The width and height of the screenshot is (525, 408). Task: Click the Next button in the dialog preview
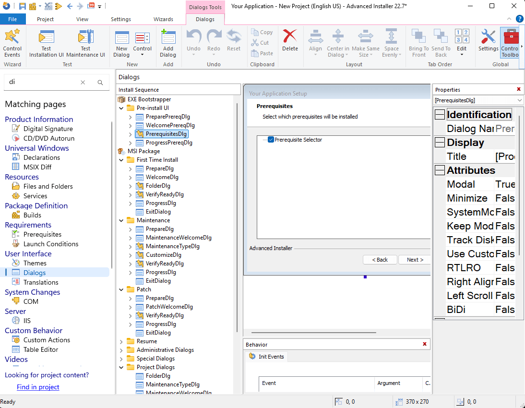(x=414, y=259)
